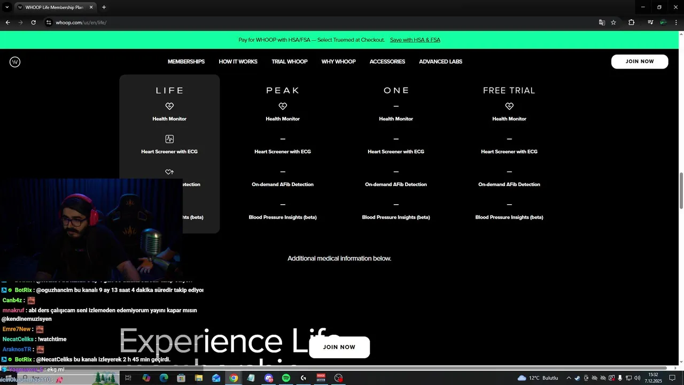Open the media controls icon in Chrome toolbar
684x385 pixels.
click(650, 22)
